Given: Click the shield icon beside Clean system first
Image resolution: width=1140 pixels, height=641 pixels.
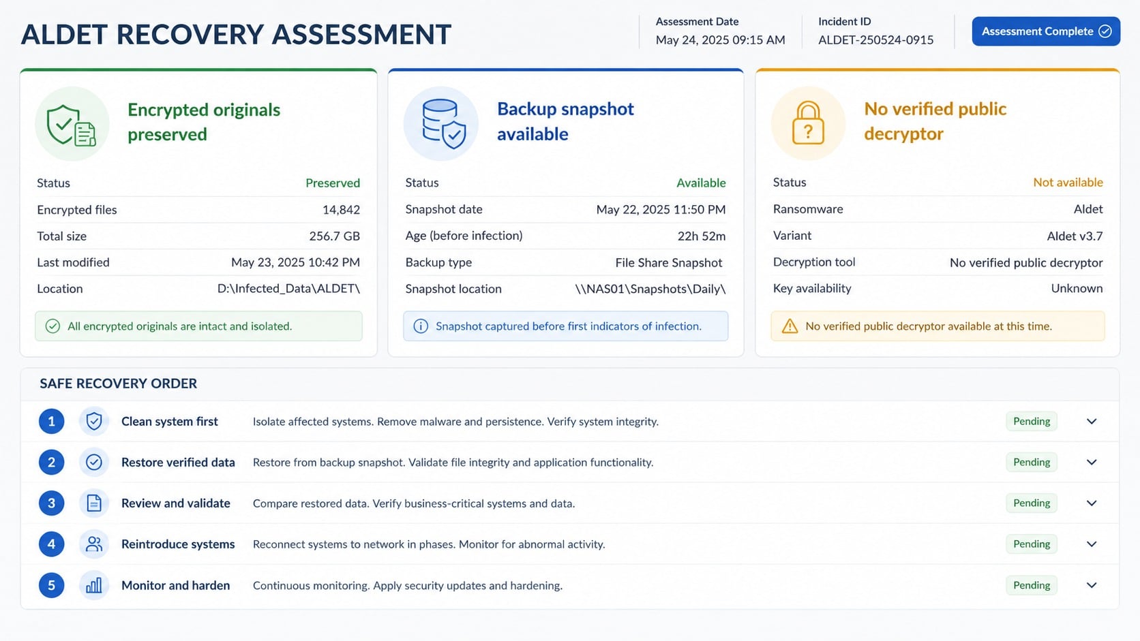Looking at the screenshot, I should point(94,422).
